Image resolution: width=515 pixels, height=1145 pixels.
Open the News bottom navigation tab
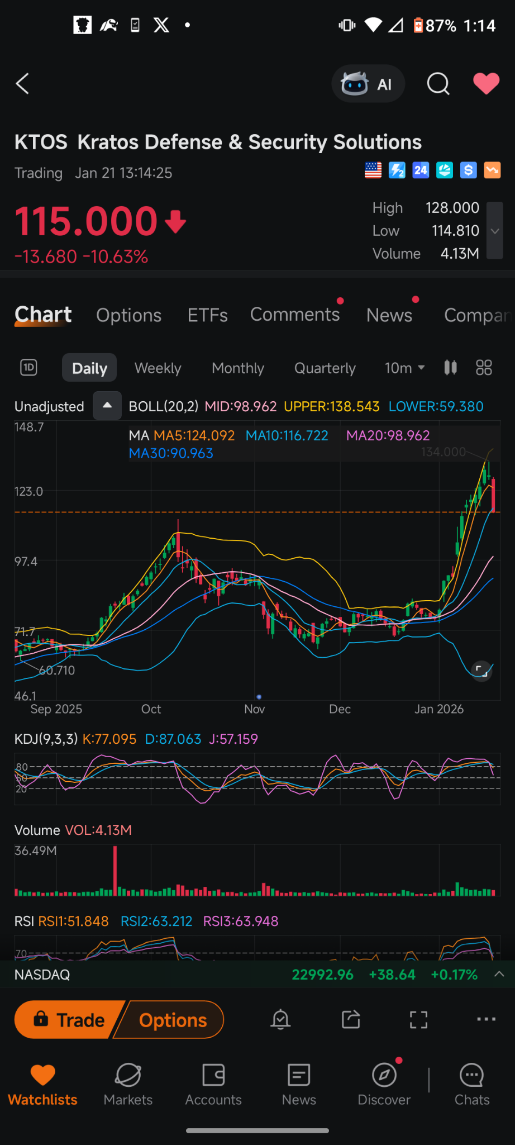click(x=299, y=1085)
